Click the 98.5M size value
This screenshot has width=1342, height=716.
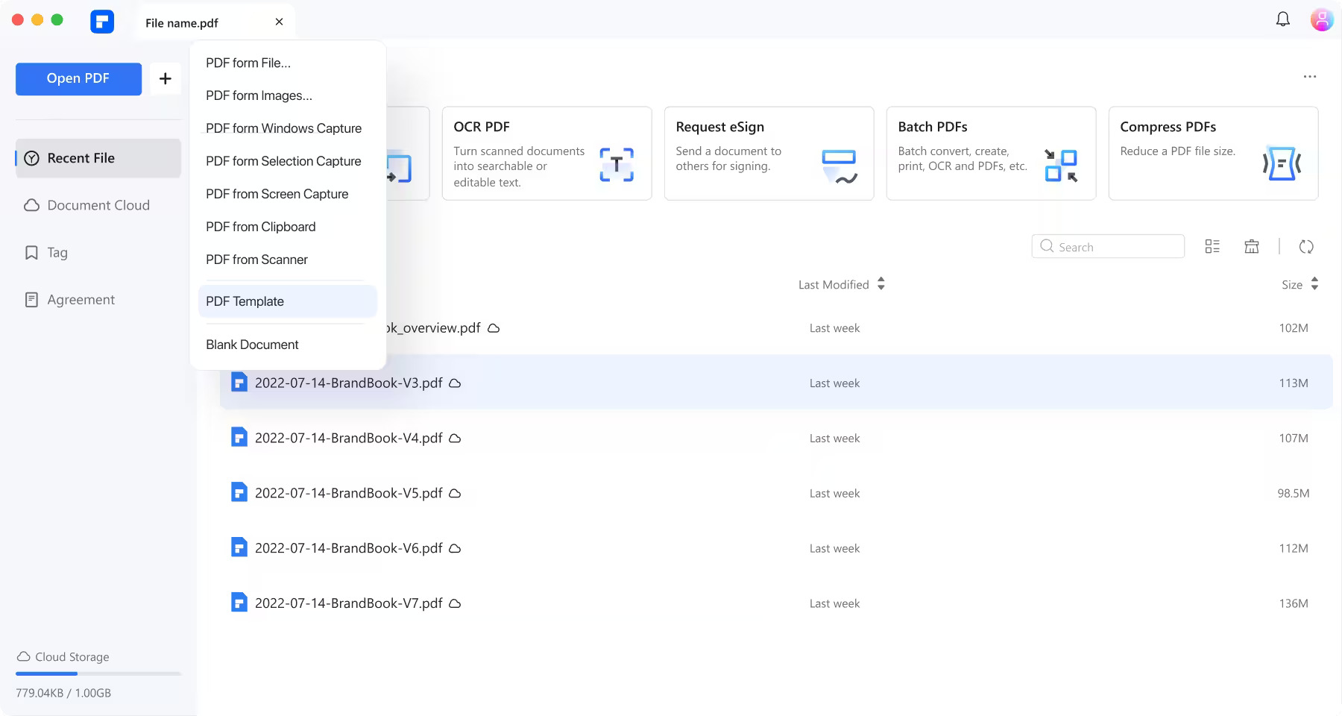pos(1293,493)
